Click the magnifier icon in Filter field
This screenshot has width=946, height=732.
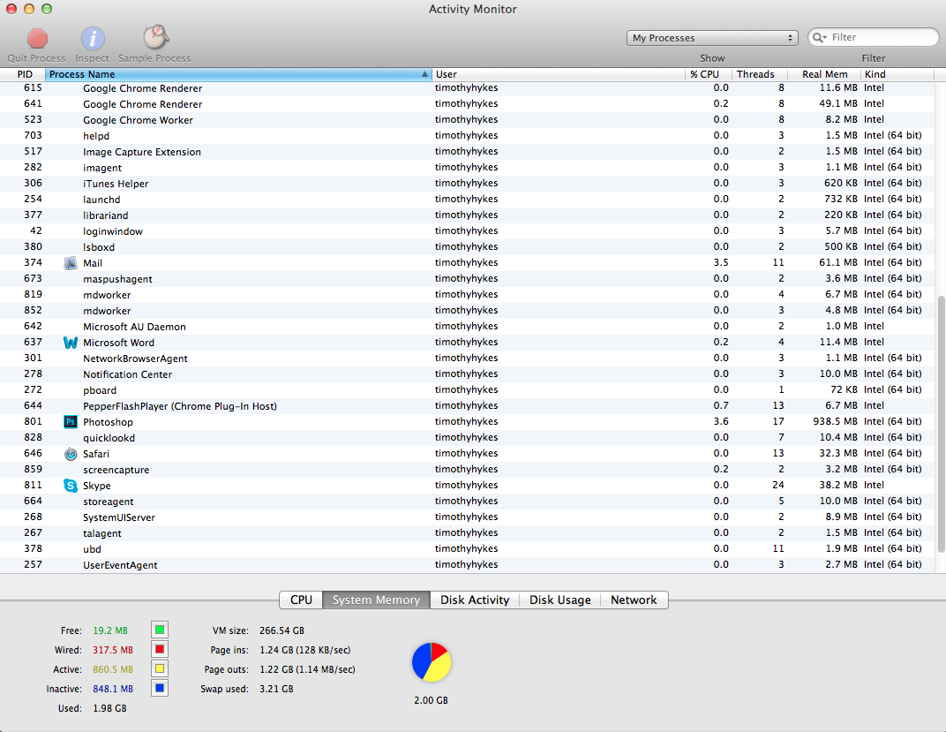(819, 37)
